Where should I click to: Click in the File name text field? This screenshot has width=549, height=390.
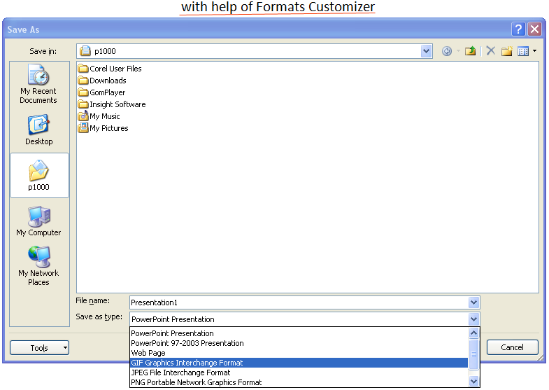click(x=294, y=302)
